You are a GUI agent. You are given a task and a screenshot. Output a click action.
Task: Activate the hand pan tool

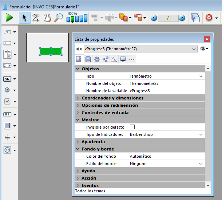(47, 17)
